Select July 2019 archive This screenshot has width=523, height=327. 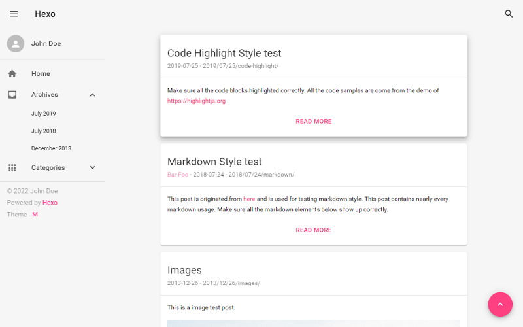click(x=44, y=114)
